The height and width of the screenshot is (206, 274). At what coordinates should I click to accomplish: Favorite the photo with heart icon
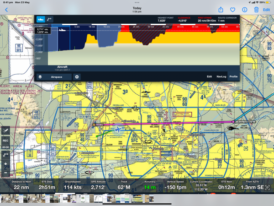[x=232, y=10]
